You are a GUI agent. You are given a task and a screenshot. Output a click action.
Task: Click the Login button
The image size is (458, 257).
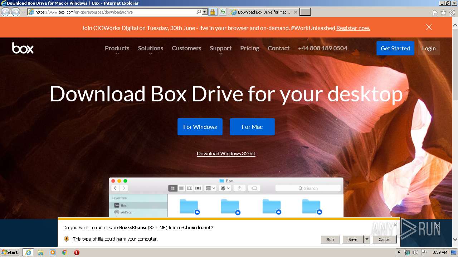click(429, 48)
